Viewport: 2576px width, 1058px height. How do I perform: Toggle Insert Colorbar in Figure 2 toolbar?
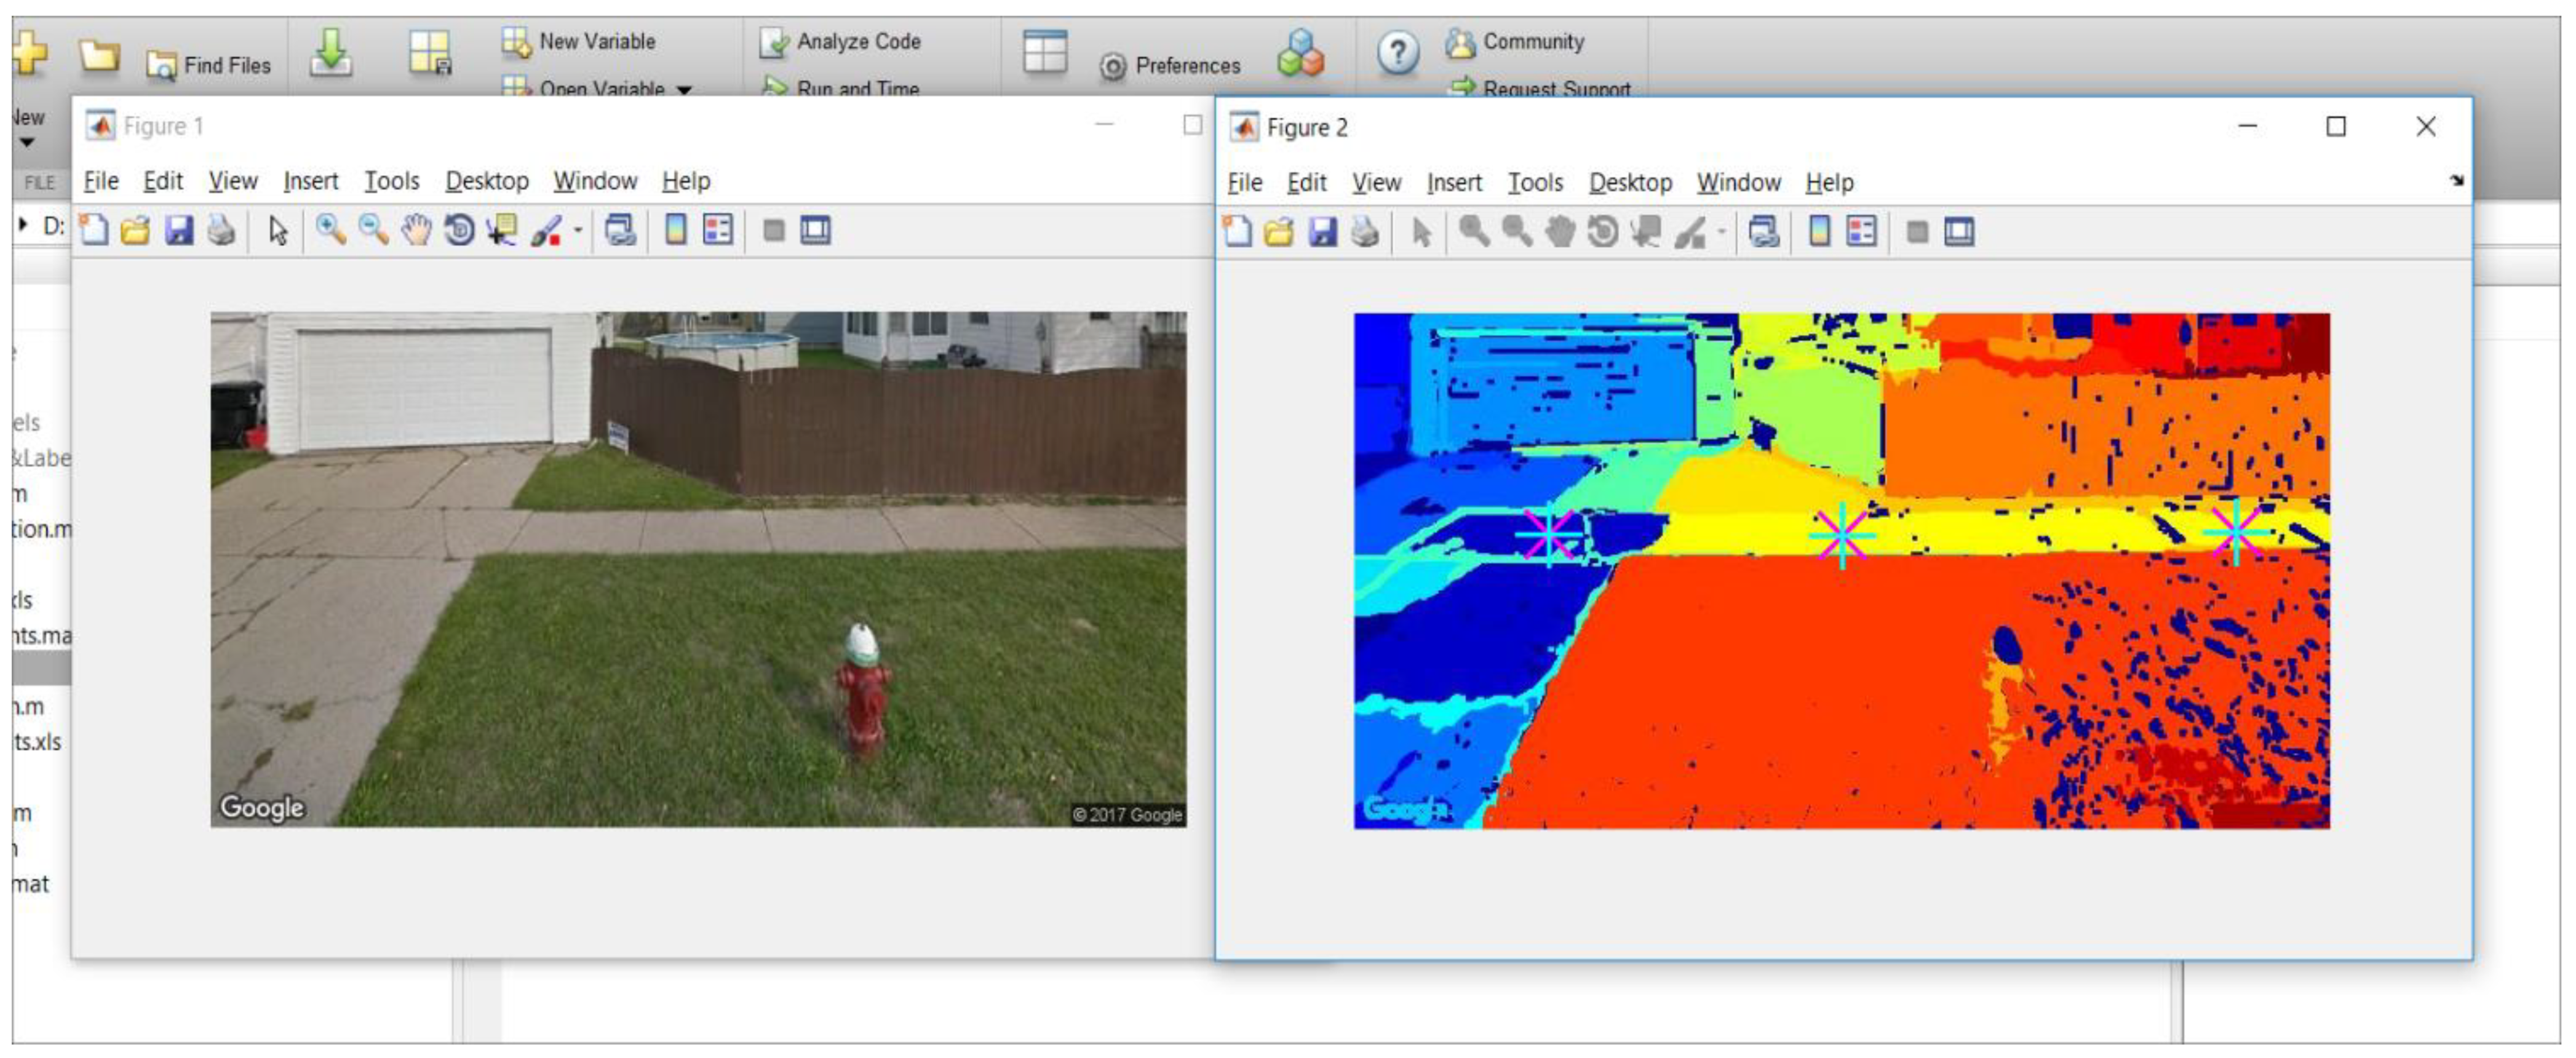coord(1819,233)
